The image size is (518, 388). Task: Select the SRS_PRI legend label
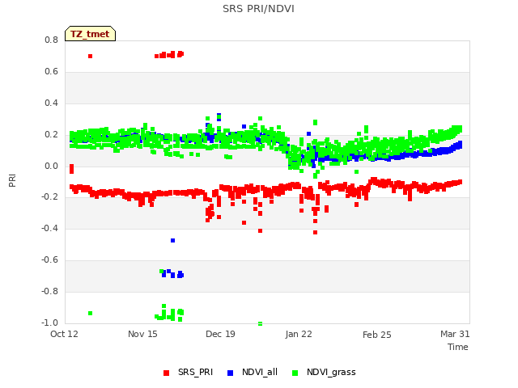[195, 372]
